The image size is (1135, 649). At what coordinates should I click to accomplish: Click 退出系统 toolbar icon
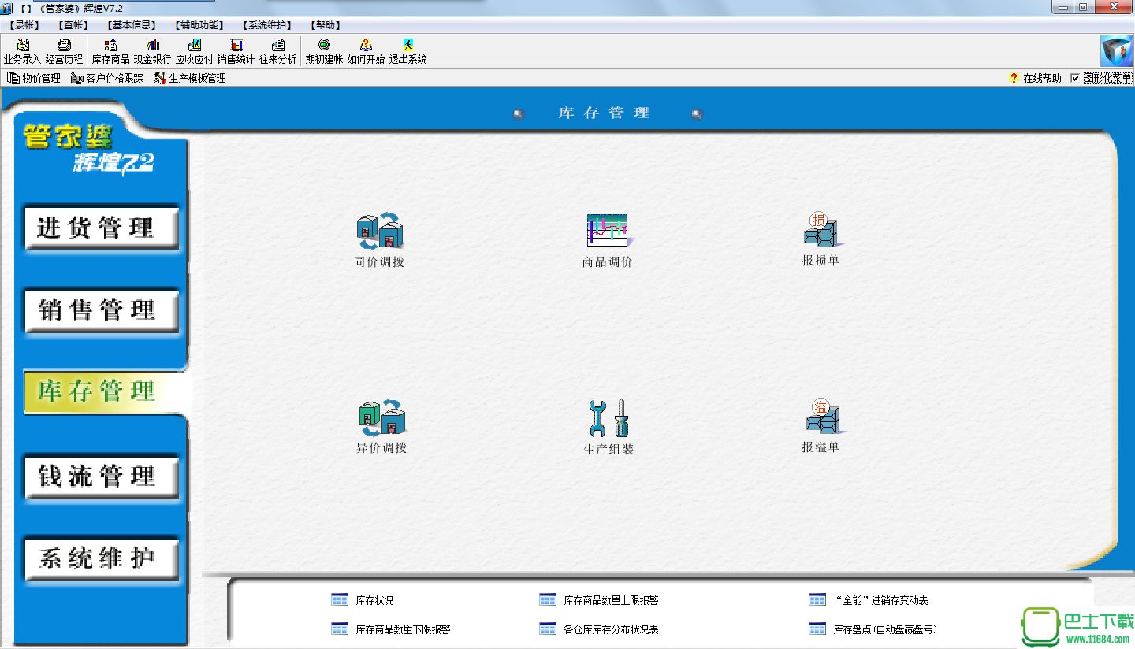coord(407,51)
